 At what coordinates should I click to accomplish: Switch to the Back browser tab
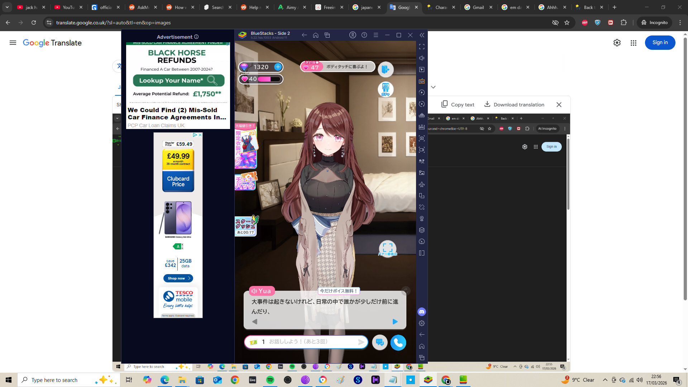[x=589, y=7]
